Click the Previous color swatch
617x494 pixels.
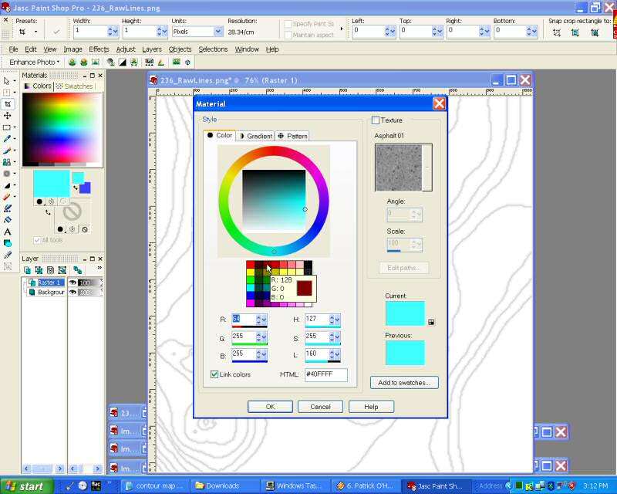point(404,353)
